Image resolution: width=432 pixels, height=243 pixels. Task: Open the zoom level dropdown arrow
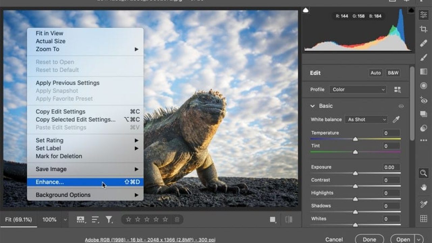click(65, 220)
